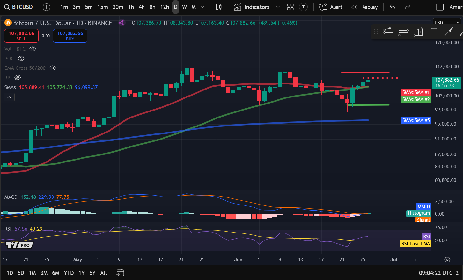The height and width of the screenshot is (280, 463).
Task: Toggle visibility of POC indicator
Action: click(x=21, y=58)
